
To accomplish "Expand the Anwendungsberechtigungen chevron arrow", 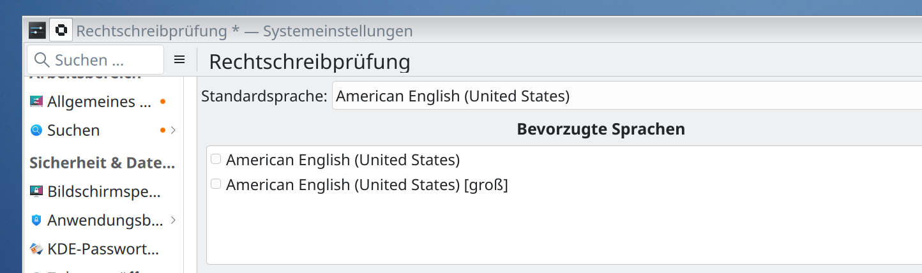I will (173, 221).
